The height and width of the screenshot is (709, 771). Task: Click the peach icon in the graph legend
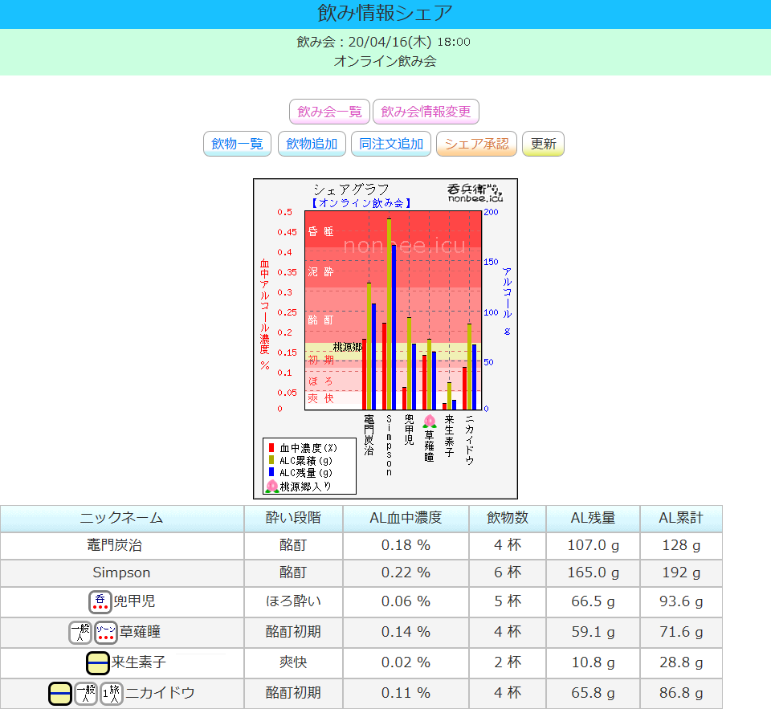(x=271, y=486)
